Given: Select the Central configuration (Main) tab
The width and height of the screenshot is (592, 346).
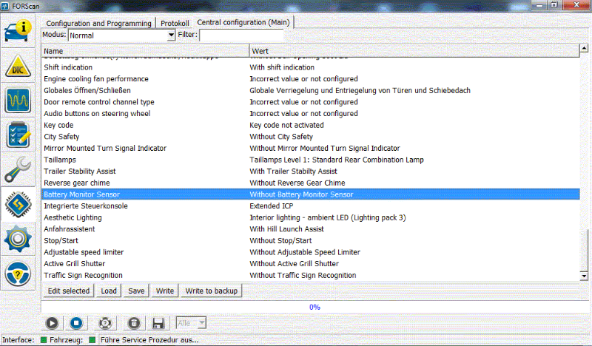Looking at the screenshot, I should pyautogui.click(x=243, y=22).
